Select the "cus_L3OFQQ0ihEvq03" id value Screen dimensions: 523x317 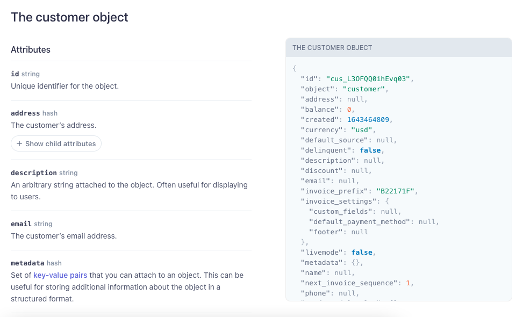point(368,79)
